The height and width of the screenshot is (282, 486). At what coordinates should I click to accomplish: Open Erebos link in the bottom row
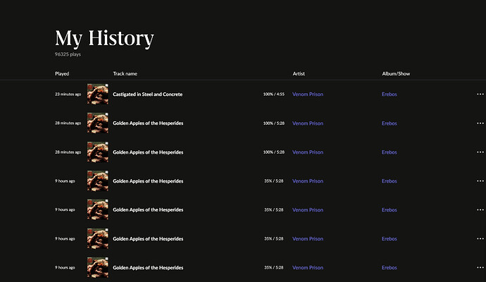click(390, 267)
